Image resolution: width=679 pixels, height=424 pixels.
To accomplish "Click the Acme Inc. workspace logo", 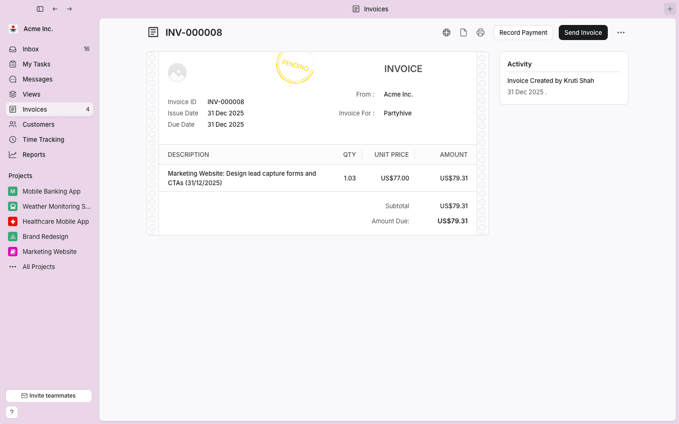I will pos(13,29).
